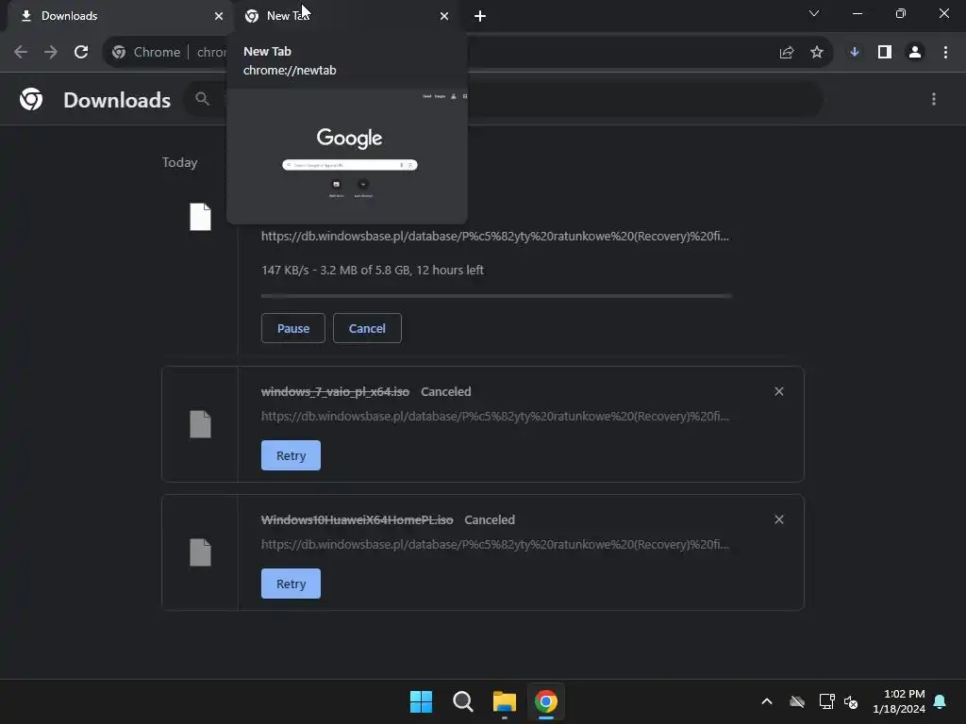Open a new browser tab with plus button
This screenshot has width=966, height=724.
[x=480, y=16]
